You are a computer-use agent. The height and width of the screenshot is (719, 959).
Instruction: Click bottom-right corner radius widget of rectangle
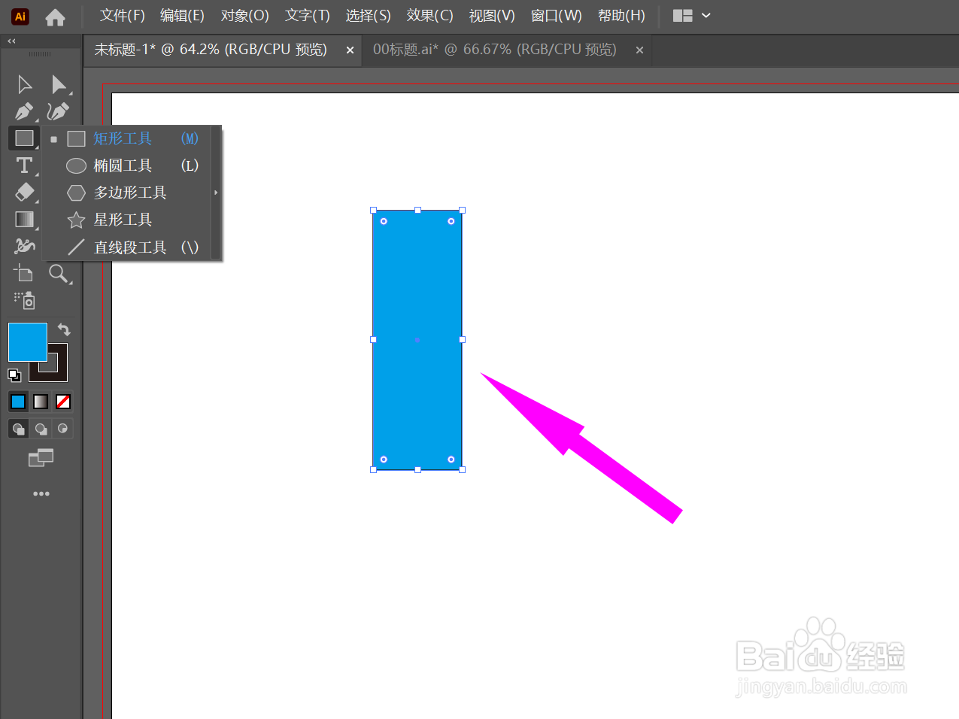[x=451, y=459]
